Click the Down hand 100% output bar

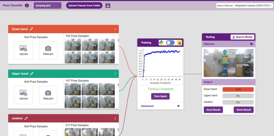(238, 89)
